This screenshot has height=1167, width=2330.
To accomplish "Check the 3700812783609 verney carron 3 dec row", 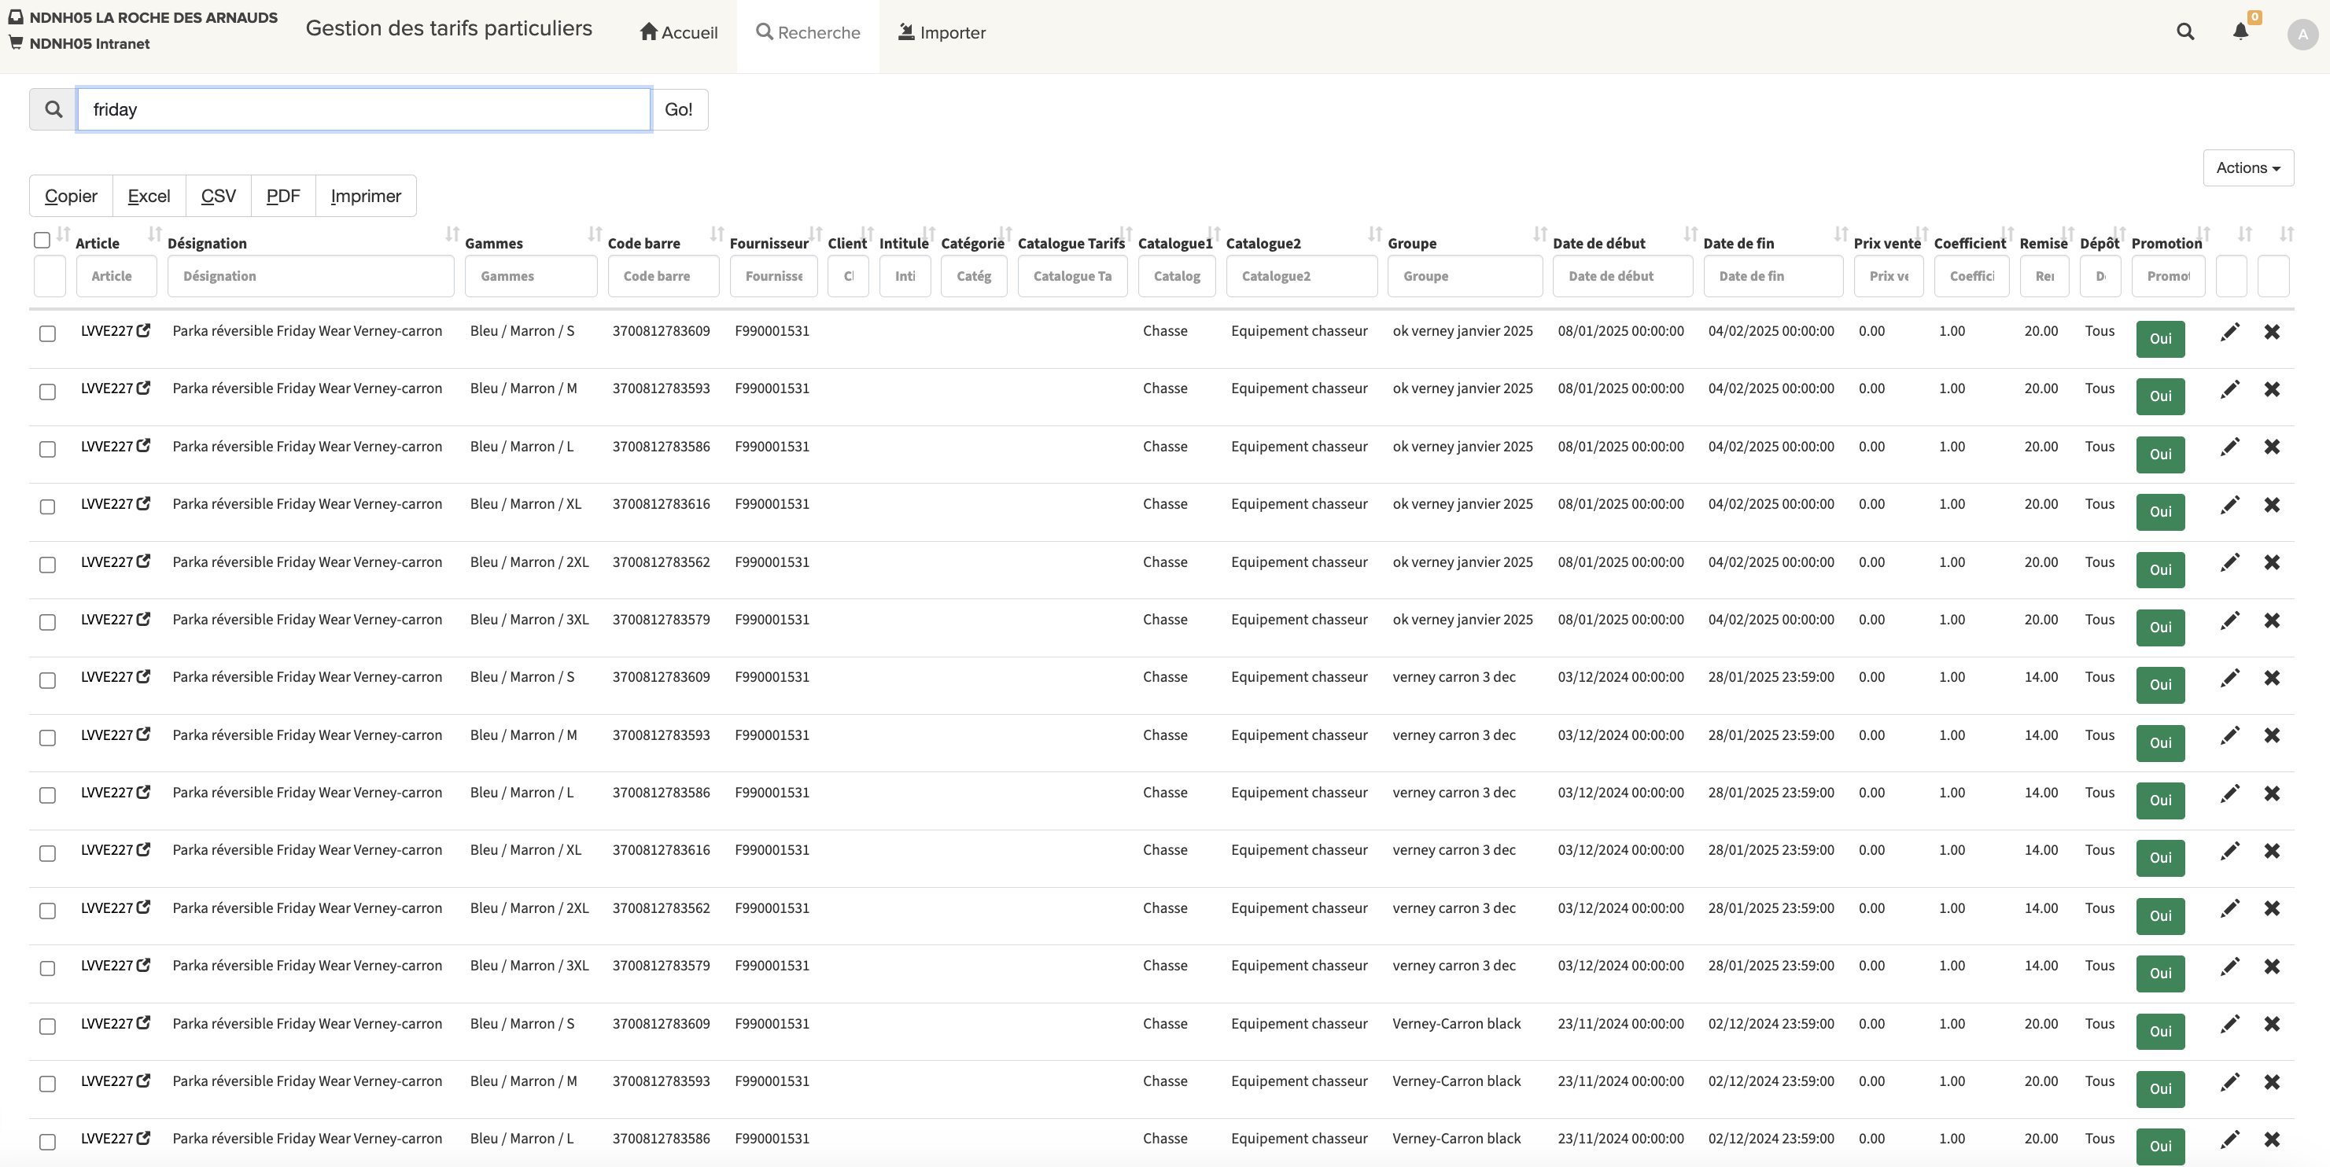I will (x=48, y=679).
